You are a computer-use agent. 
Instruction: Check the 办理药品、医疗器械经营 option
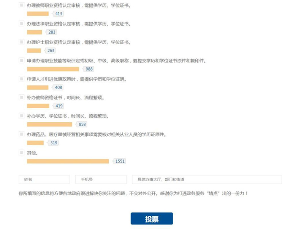coord(22,134)
